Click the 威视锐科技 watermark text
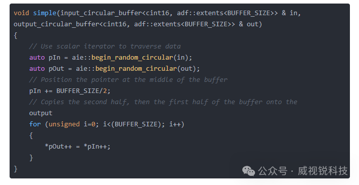 (x=322, y=171)
